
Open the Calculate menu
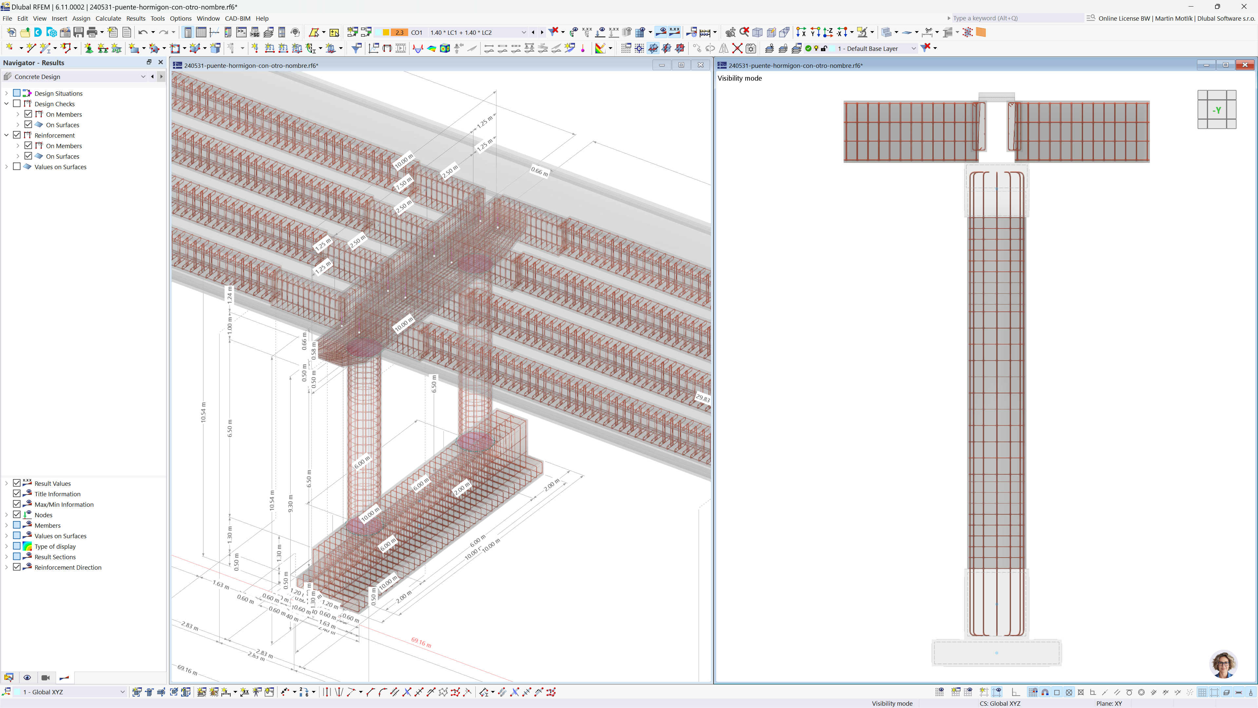click(108, 18)
